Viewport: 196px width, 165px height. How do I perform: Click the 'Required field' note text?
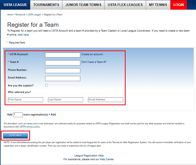(17, 43)
